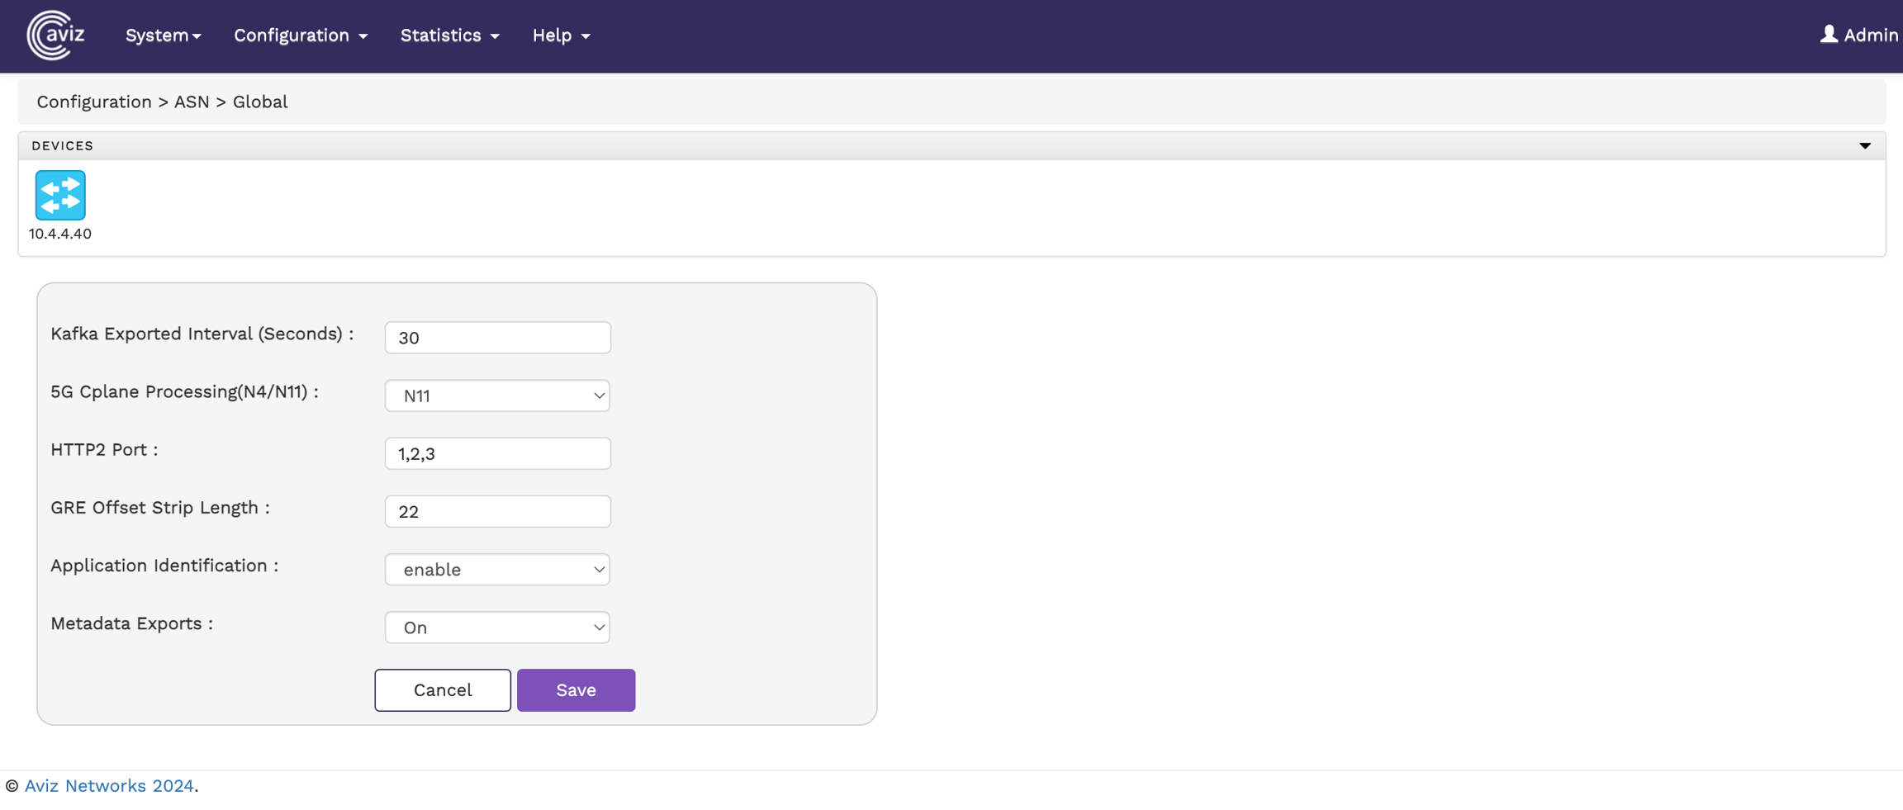Select the 10.4.4.40 device switch icon

click(60, 196)
